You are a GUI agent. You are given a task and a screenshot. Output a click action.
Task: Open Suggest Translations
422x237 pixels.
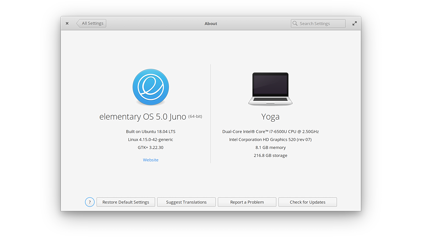tap(186, 202)
